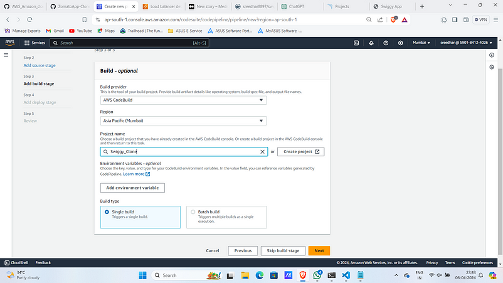The width and height of the screenshot is (503, 283).
Task: Click the orange Next button
Action: click(x=319, y=250)
